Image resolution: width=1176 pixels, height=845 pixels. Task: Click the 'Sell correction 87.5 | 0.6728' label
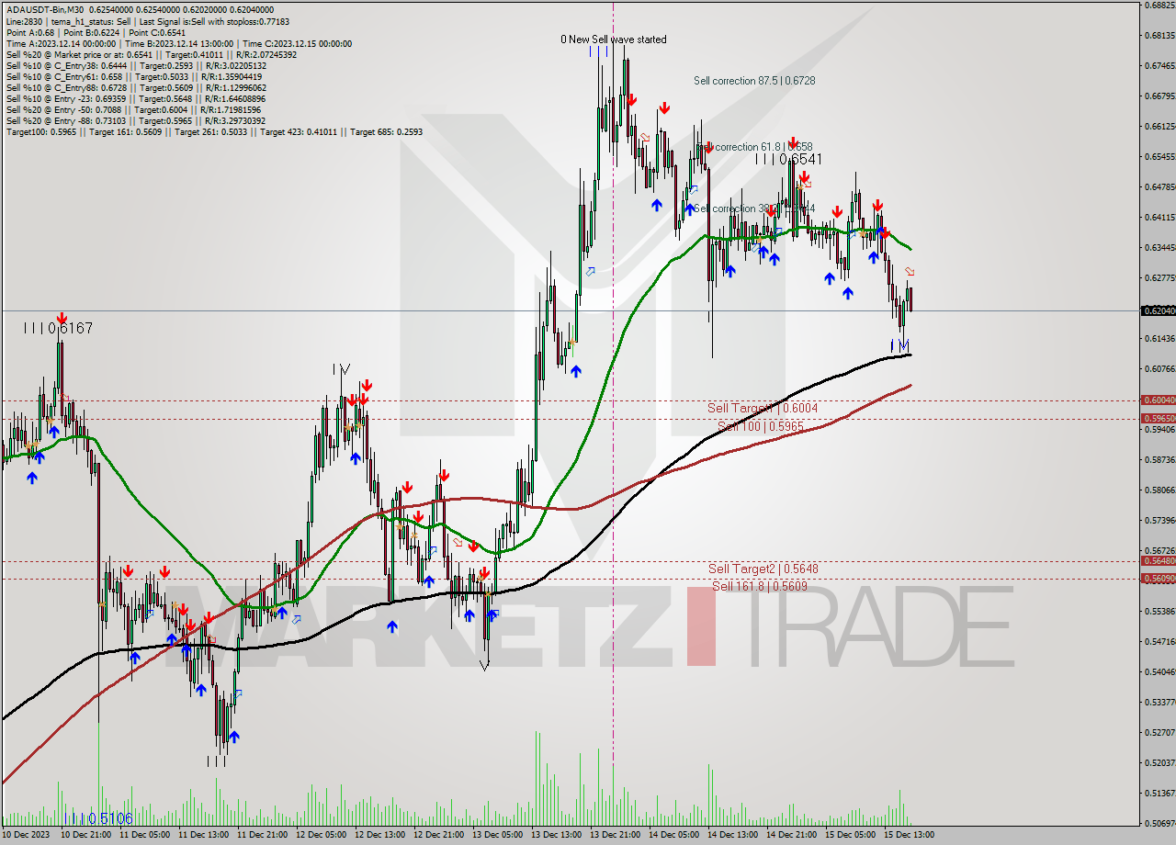754,81
